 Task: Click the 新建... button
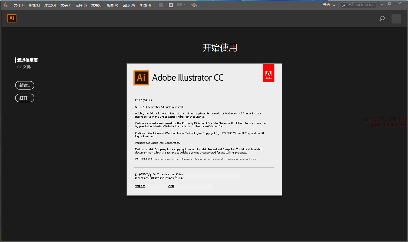click(25, 85)
